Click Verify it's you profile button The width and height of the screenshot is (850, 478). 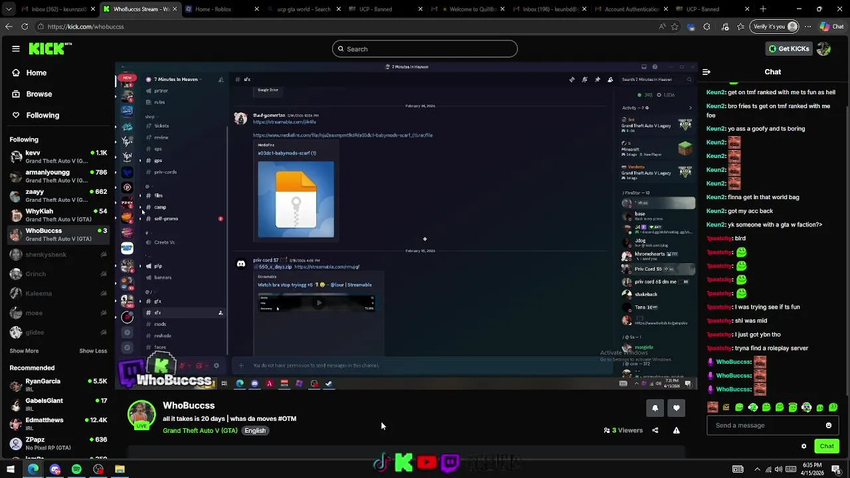(x=775, y=27)
